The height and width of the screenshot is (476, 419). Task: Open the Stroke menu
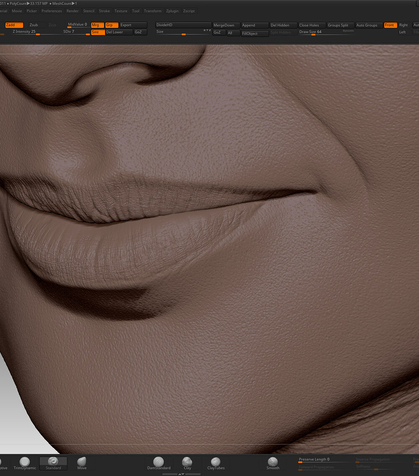[104, 11]
